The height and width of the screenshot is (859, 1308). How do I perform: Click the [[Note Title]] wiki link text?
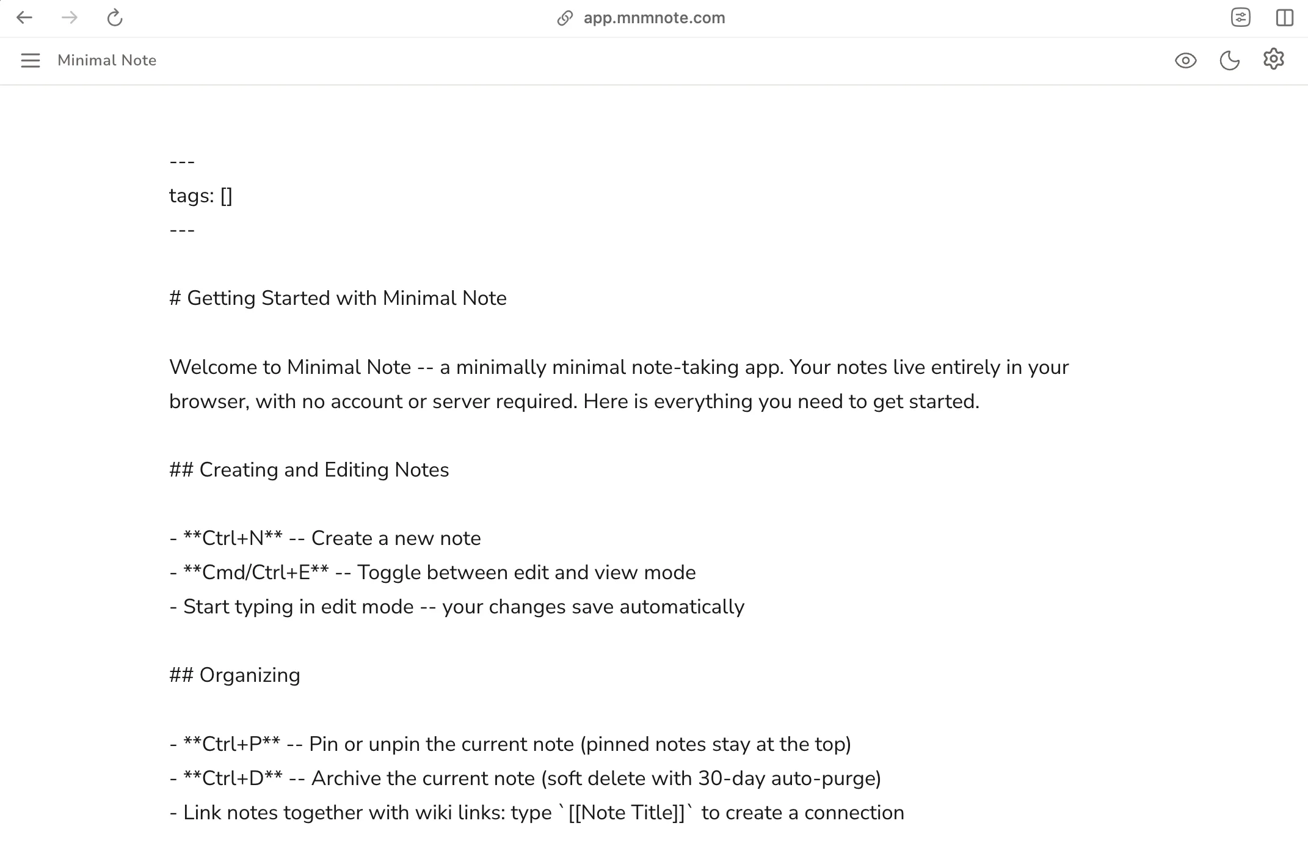(x=627, y=813)
